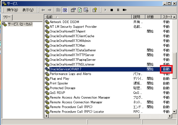The image size is (178, 125).
Task: Click the サービス title bar system icon
Action: tap(4, 4)
